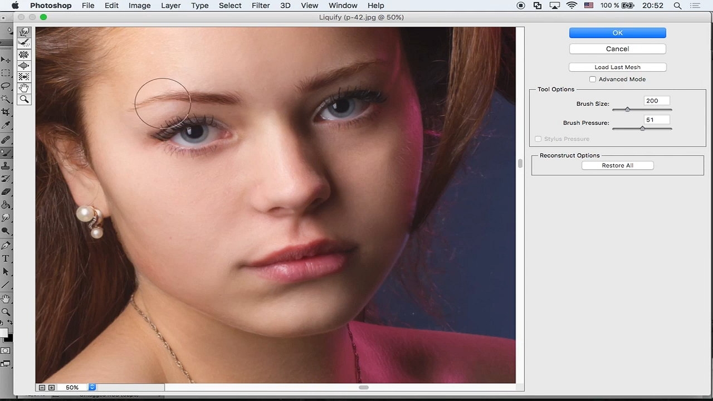
Task: Select the Bloat tool
Action: 24,66
